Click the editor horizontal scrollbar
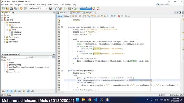The height and width of the screenshot is (103, 184). 118,92
